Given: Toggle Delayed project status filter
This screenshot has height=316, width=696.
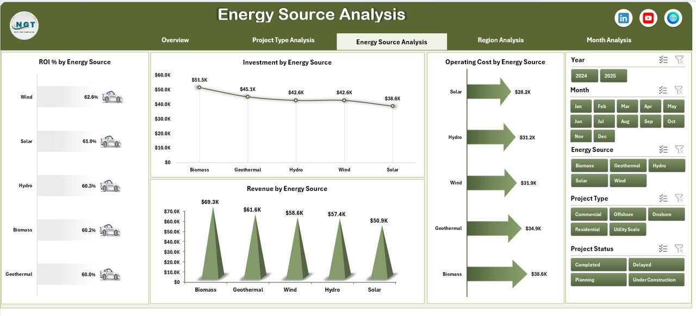Looking at the screenshot, I should pos(656,264).
